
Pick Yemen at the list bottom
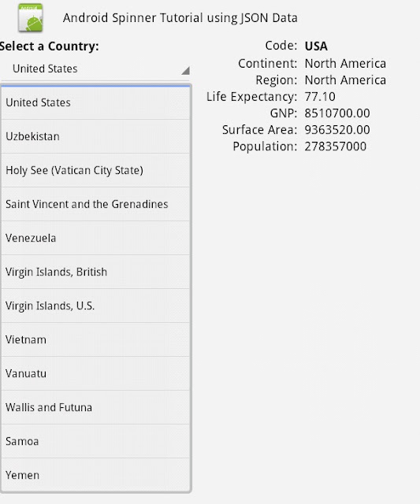95,475
